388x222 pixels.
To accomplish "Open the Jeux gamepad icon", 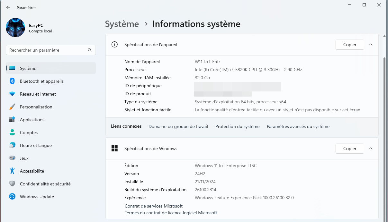I will click(12, 158).
